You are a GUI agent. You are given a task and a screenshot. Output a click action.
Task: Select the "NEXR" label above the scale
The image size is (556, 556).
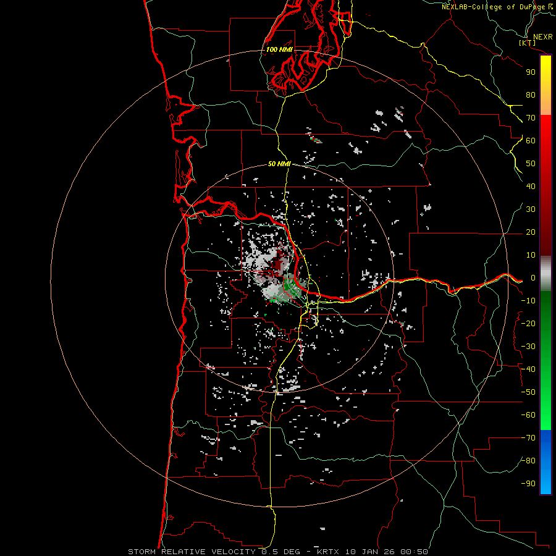click(x=542, y=36)
